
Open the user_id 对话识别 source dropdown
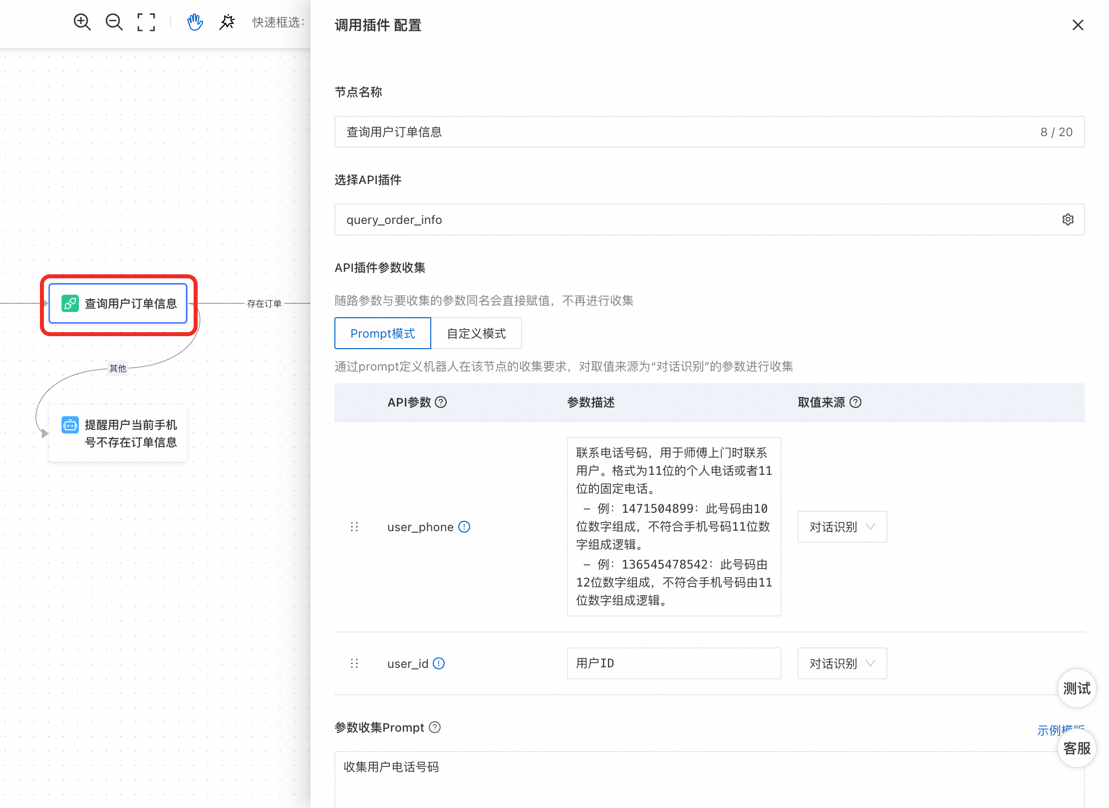coord(842,663)
